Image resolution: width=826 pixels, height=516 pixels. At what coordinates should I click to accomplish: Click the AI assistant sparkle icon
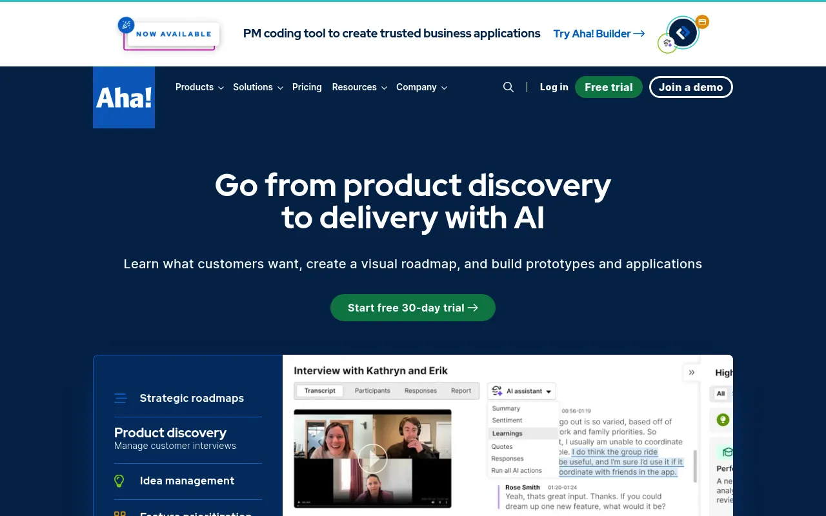tap(497, 391)
